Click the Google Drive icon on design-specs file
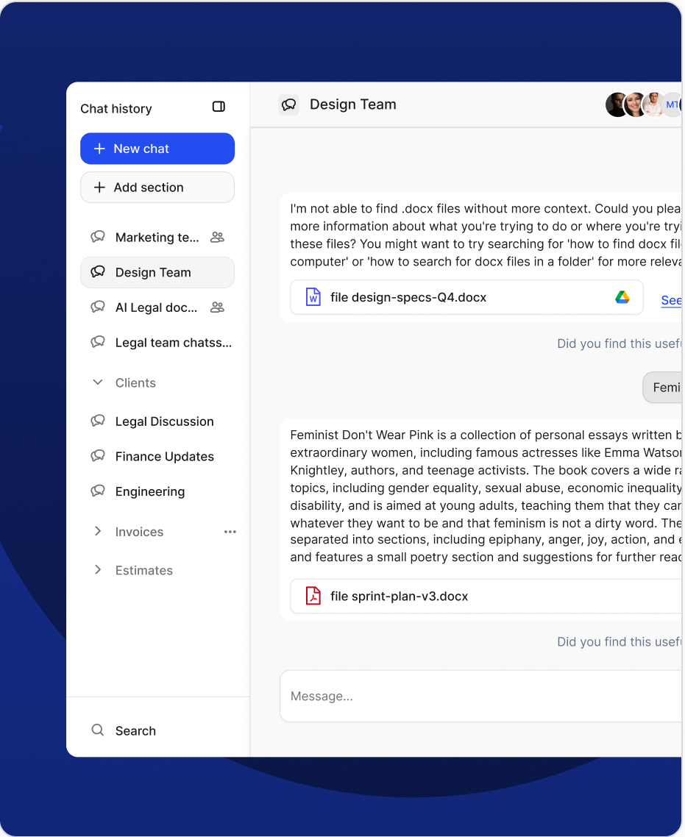This screenshot has width=685, height=837. click(622, 297)
